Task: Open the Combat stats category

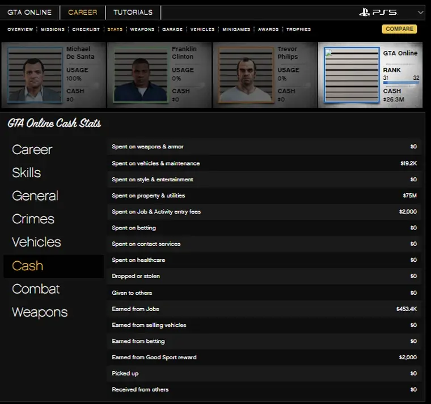Action: 36,289
